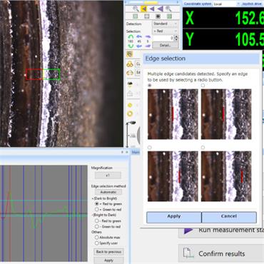Click 'Run measurement' step button
The height and width of the screenshot is (264, 264).
tap(221, 230)
